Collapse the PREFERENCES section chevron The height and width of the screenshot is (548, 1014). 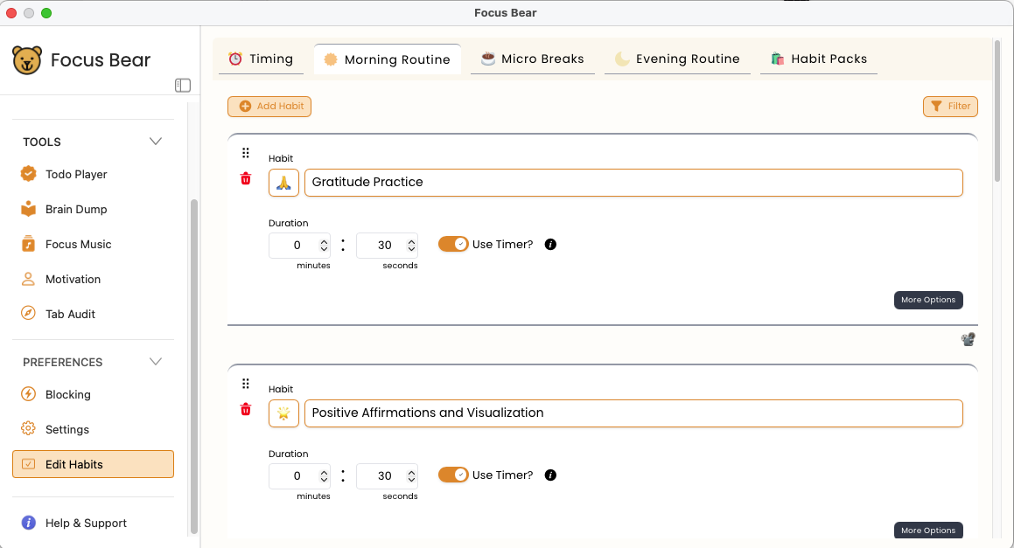pos(155,362)
